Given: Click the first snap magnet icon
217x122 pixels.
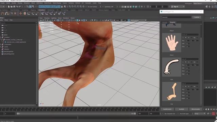Looking at the screenshot, I should (70, 7).
